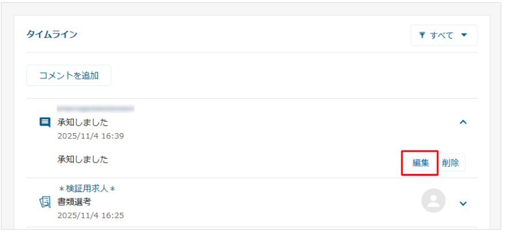Click the 2025/11/4 16:25 timestamp
505x233 pixels.
[x=90, y=215]
